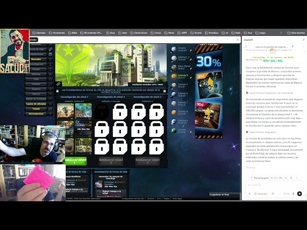Go to the Defensa menu page
Image resolution: width=307 pixels, height=230 pixels.
(x=36, y=74)
